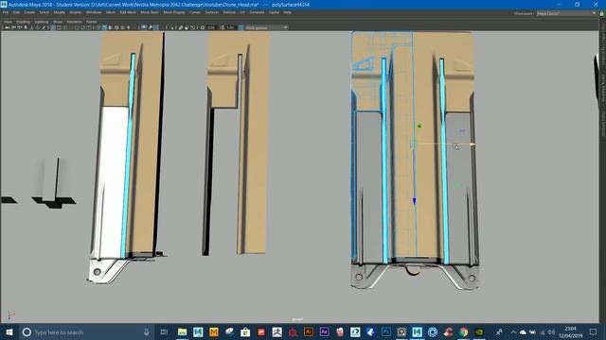Click the Cortana microphone icon
606x340 pixels.
147,331
